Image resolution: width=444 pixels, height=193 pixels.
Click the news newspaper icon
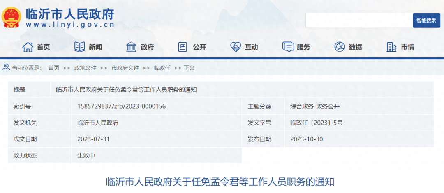[x=80, y=47]
